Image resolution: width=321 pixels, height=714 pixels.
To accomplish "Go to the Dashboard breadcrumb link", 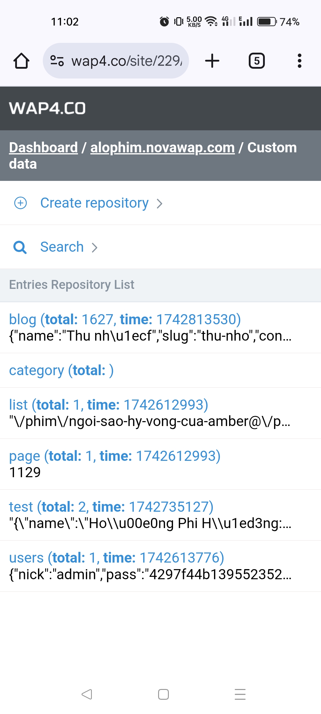I will [x=43, y=148].
